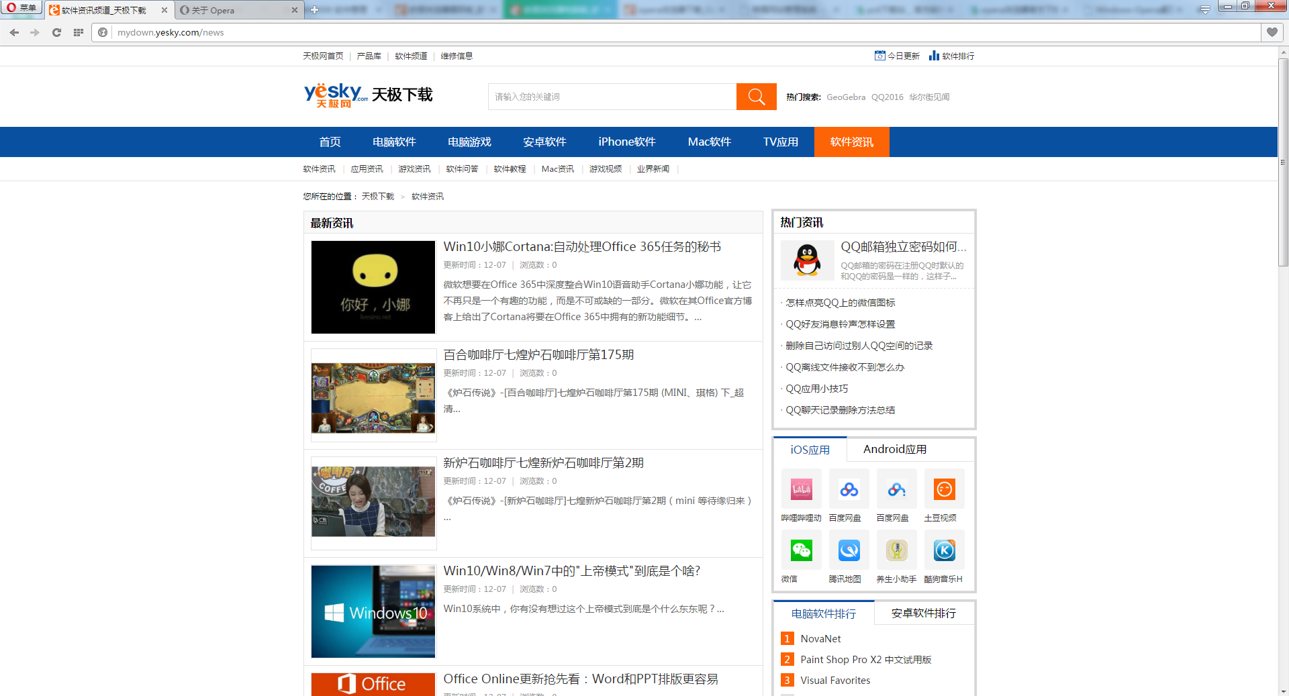This screenshot has width=1289, height=696.
Task: Select iPhone软件 in the navigation bar
Action: coord(626,142)
